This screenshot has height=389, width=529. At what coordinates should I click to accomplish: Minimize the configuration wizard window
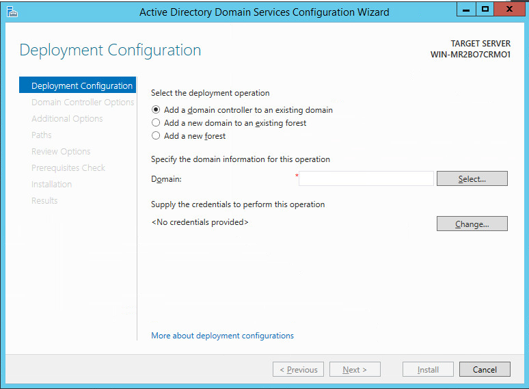[467, 10]
